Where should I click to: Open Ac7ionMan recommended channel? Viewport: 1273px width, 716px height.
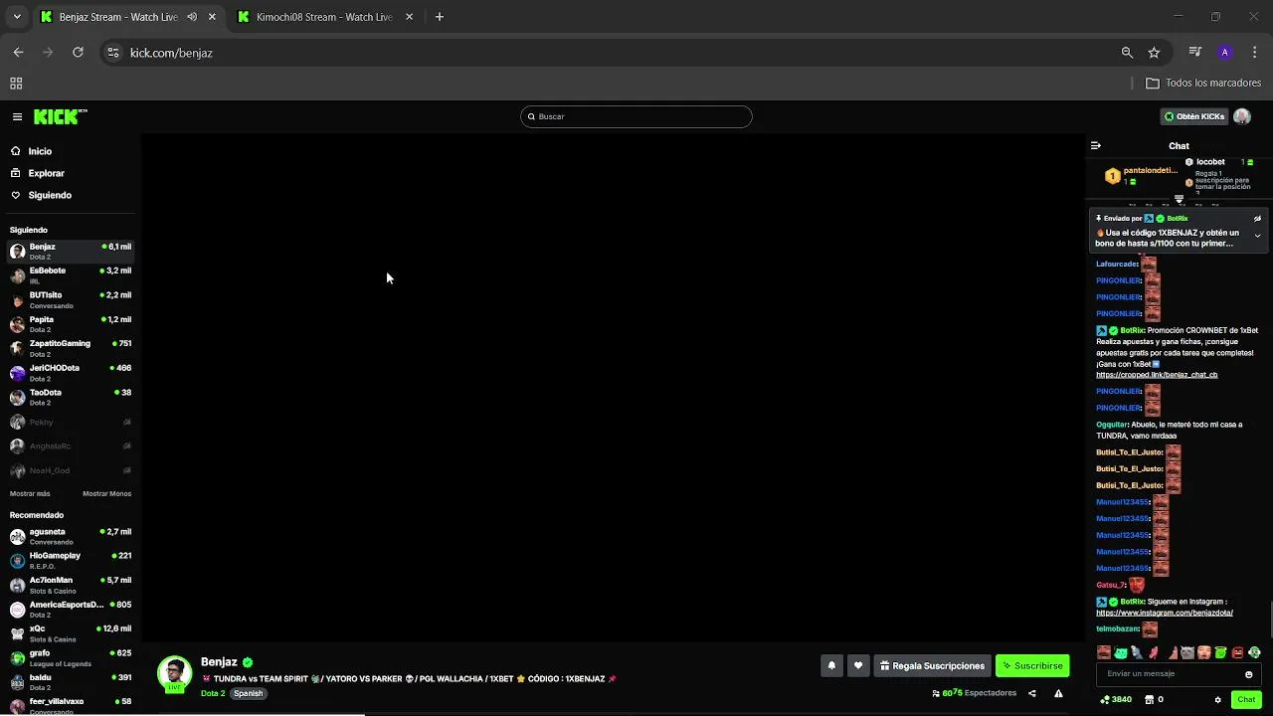click(x=70, y=585)
